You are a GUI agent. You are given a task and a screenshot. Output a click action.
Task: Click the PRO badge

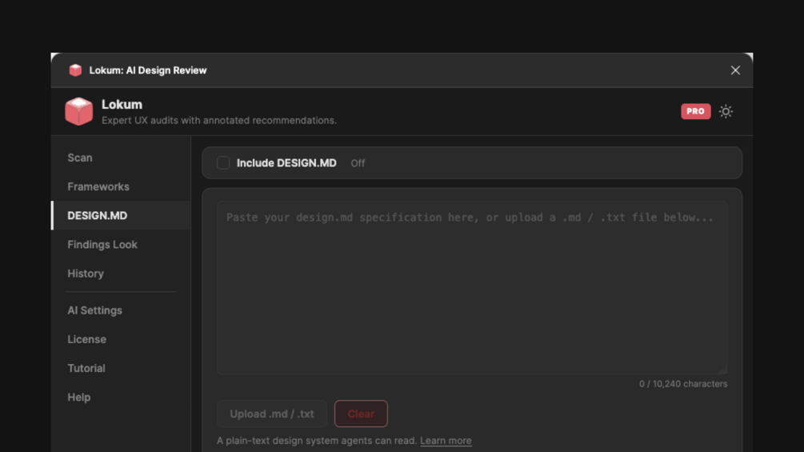(x=695, y=111)
